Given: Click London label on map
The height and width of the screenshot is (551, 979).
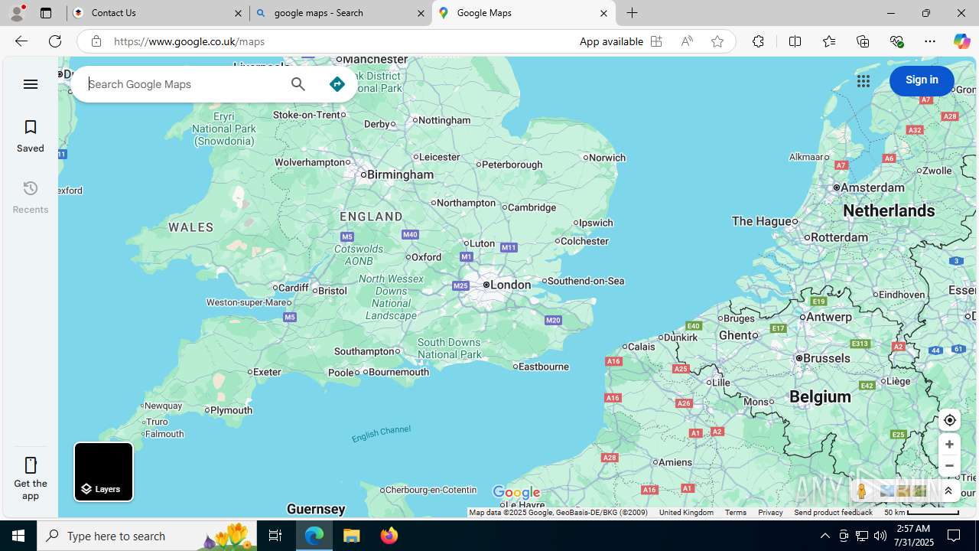Looking at the screenshot, I should point(510,285).
